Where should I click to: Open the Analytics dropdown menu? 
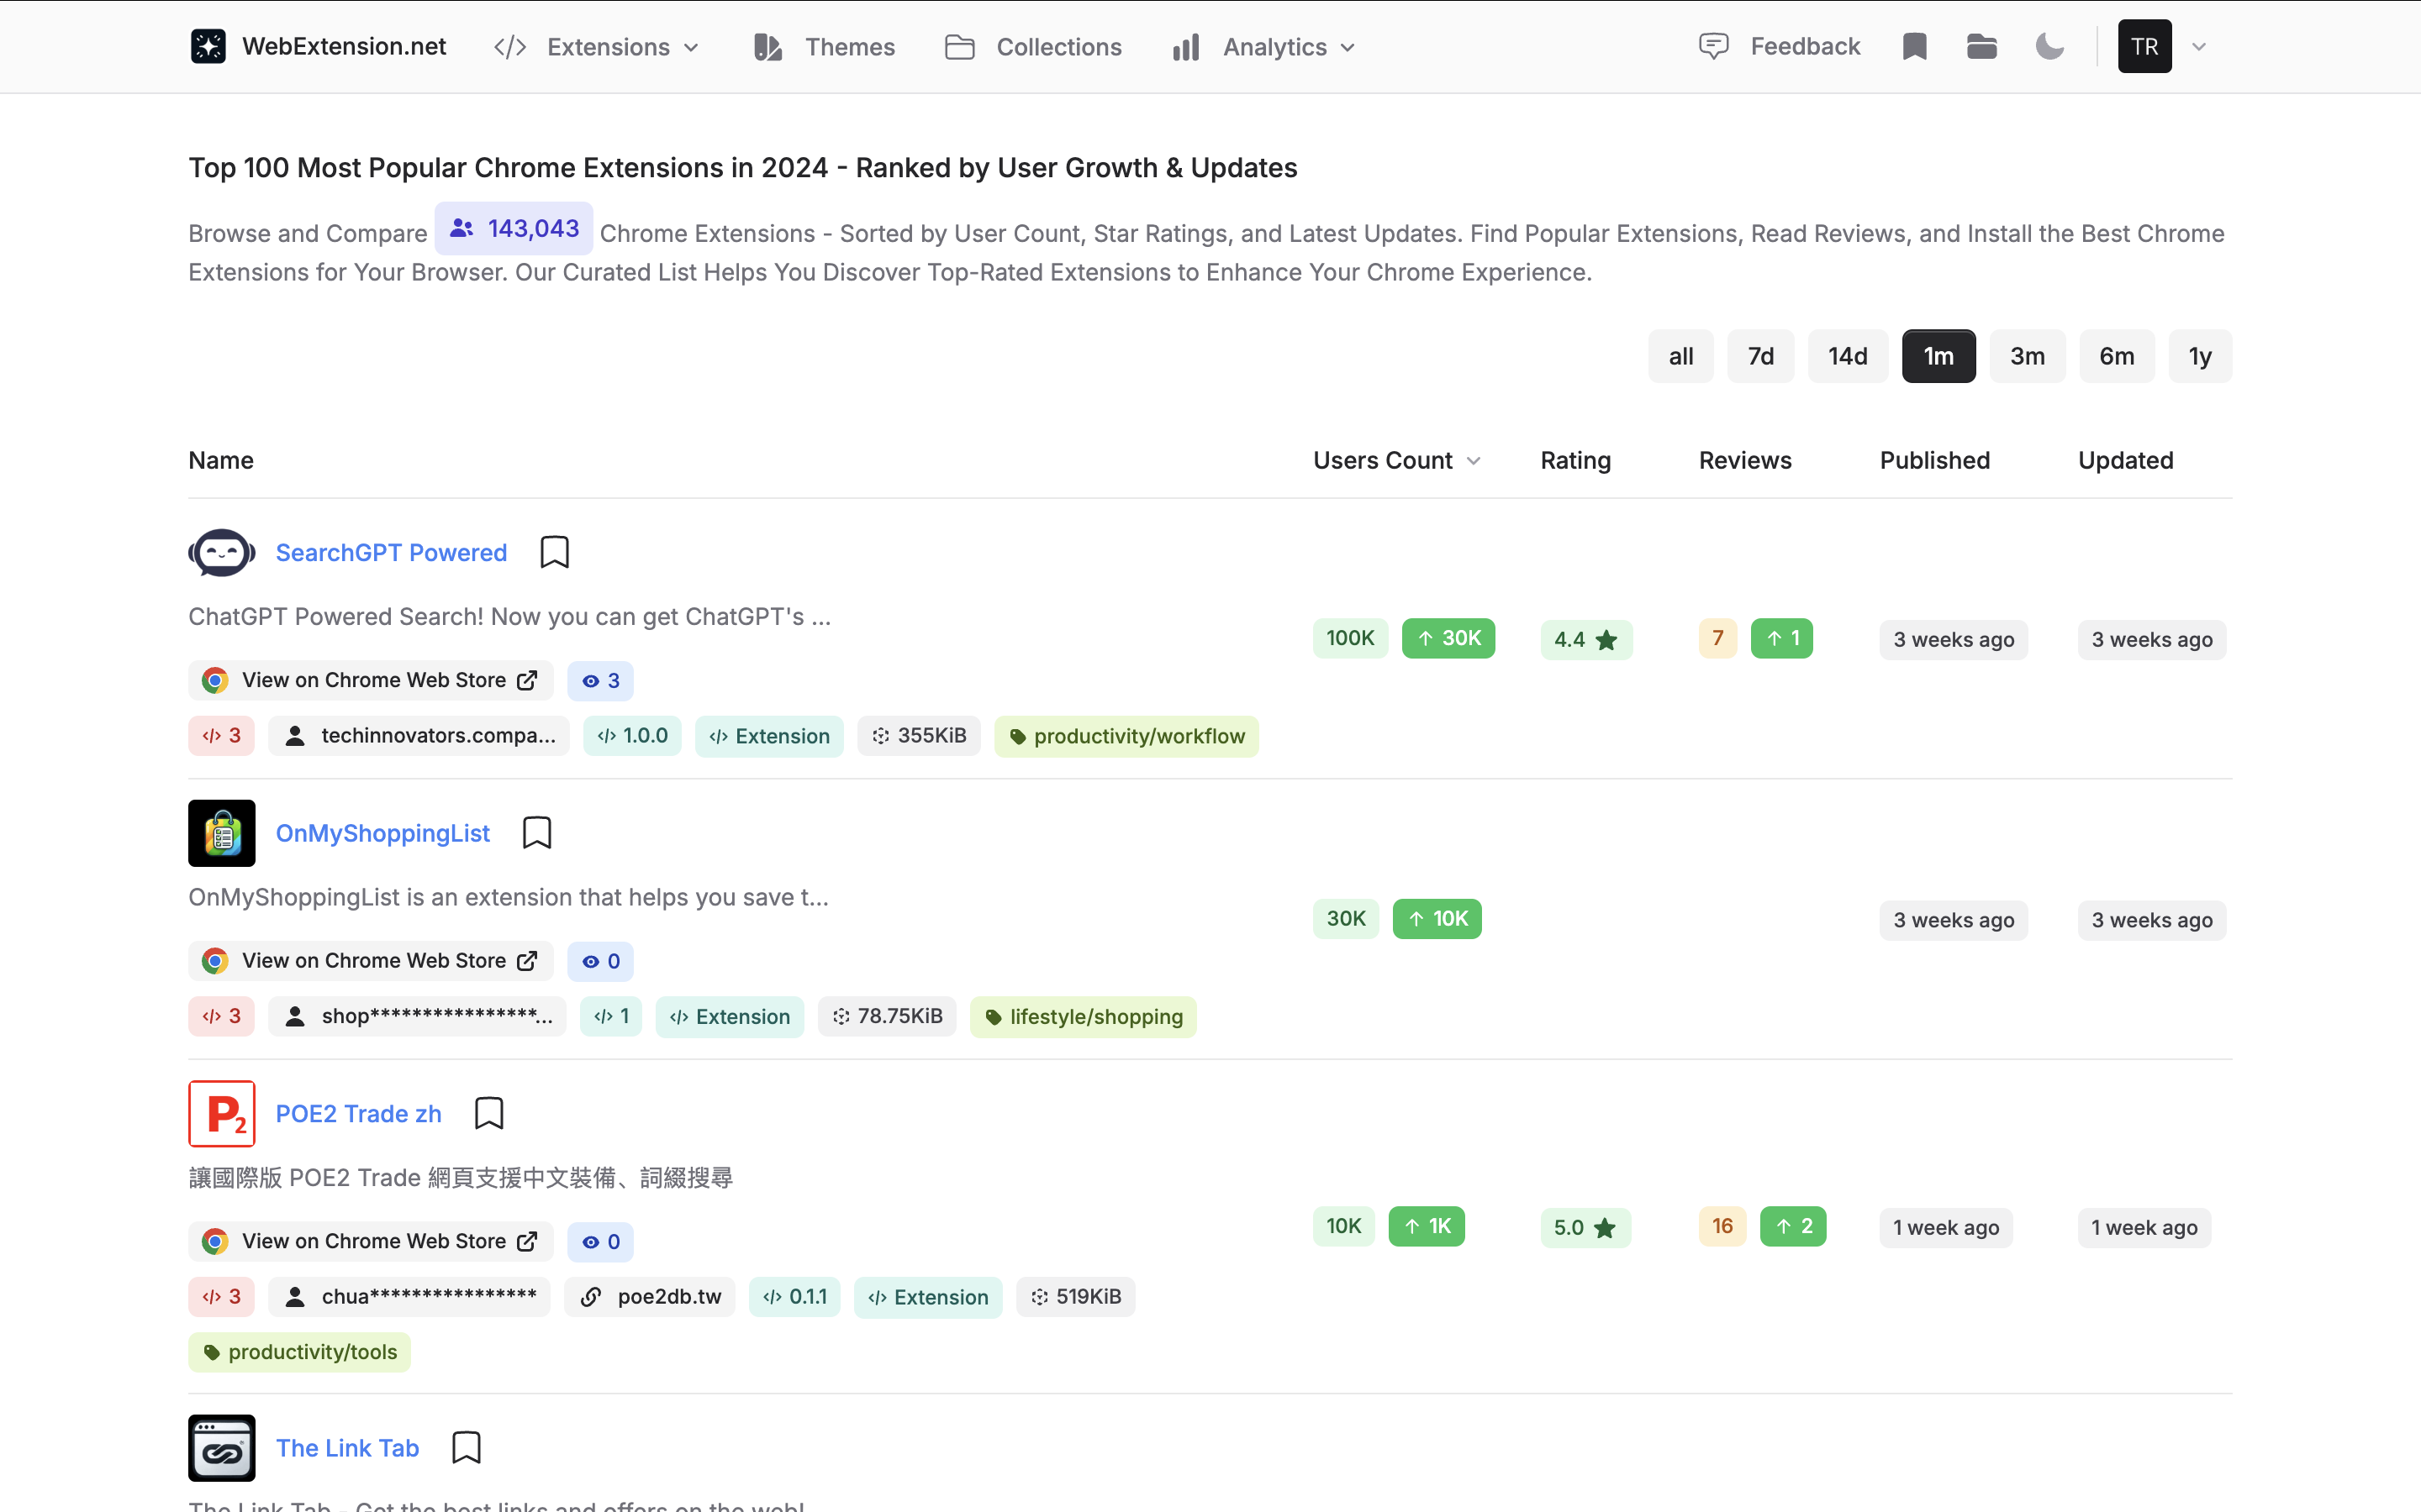[1264, 47]
